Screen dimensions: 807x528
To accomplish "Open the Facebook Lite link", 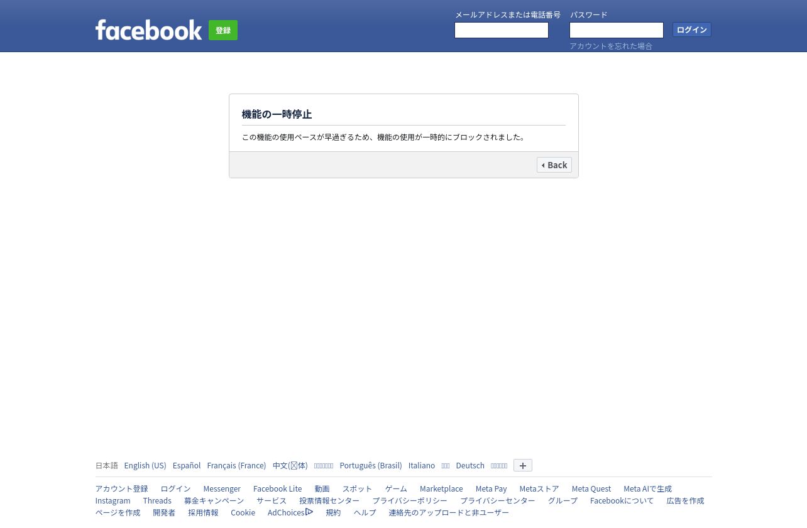I will (x=278, y=488).
